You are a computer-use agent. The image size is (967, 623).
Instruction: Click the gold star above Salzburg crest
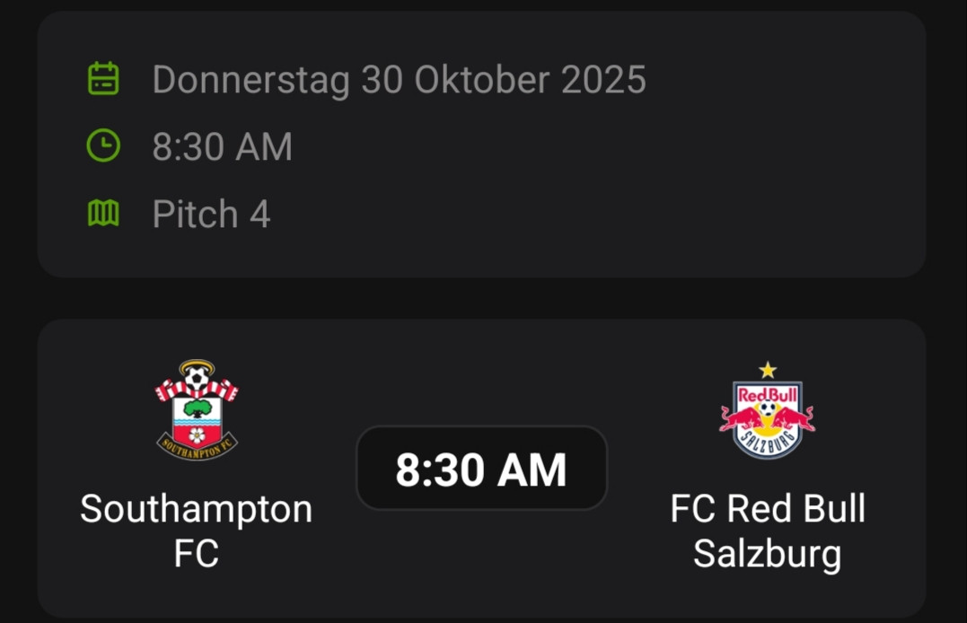point(768,370)
